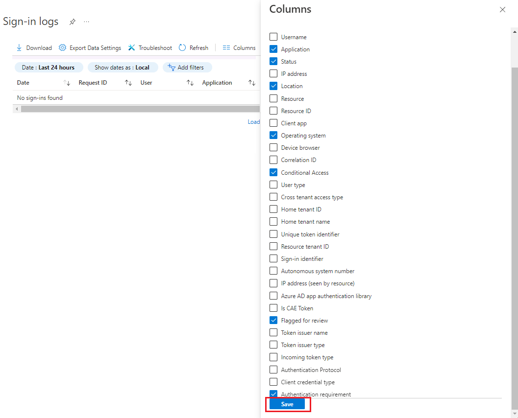Uncheck the Application column checkbox
Viewport: 518px width, 418px height.
(273, 49)
